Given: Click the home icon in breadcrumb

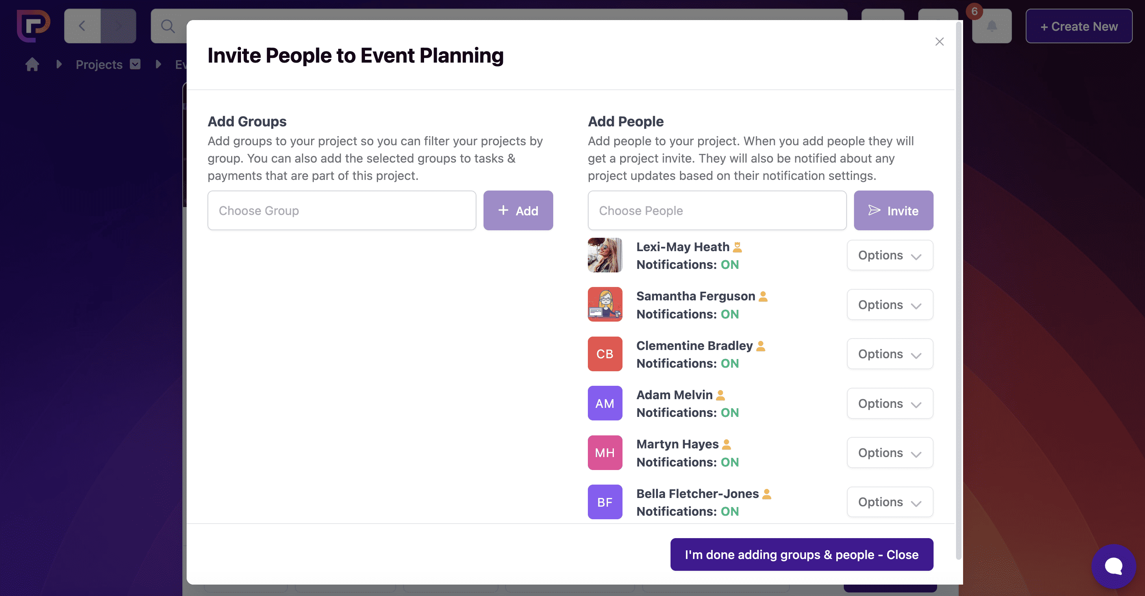Looking at the screenshot, I should [x=32, y=65].
